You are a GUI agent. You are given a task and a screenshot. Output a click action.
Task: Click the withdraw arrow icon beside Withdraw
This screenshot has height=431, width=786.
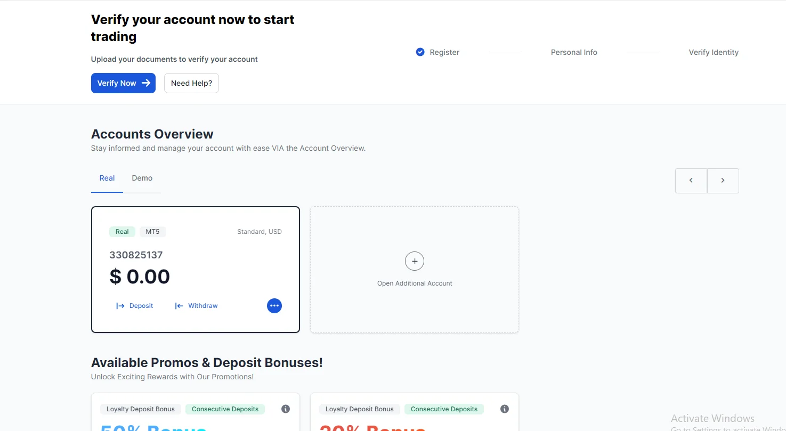coord(179,306)
